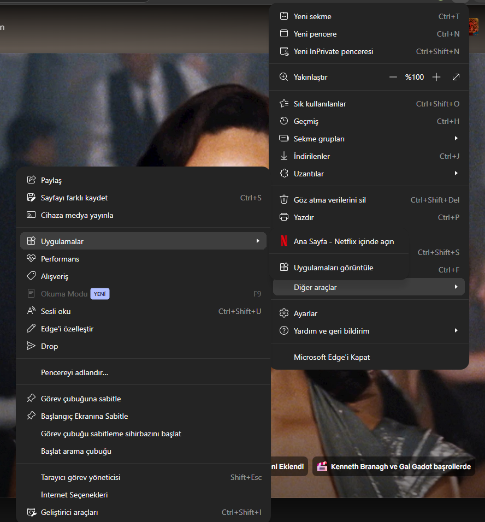Open the Uygulamalar submenu entry
The image size is (485, 522).
pyautogui.click(x=143, y=241)
